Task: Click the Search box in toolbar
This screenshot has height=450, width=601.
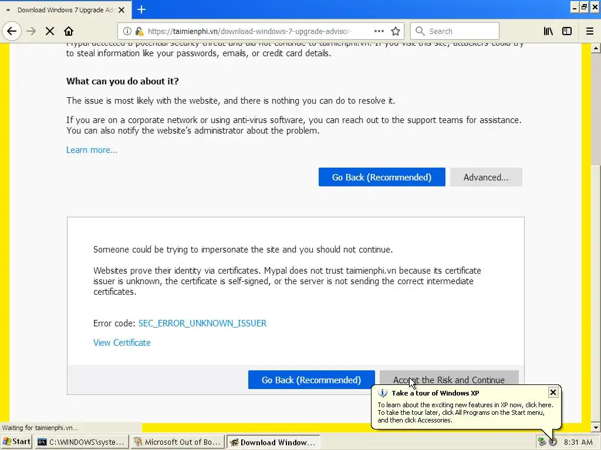Action: point(455,31)
